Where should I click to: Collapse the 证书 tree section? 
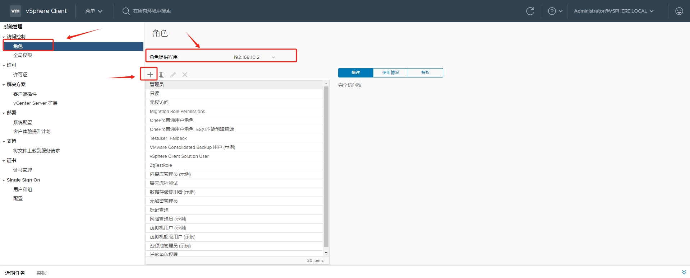[x=4, y=161]
